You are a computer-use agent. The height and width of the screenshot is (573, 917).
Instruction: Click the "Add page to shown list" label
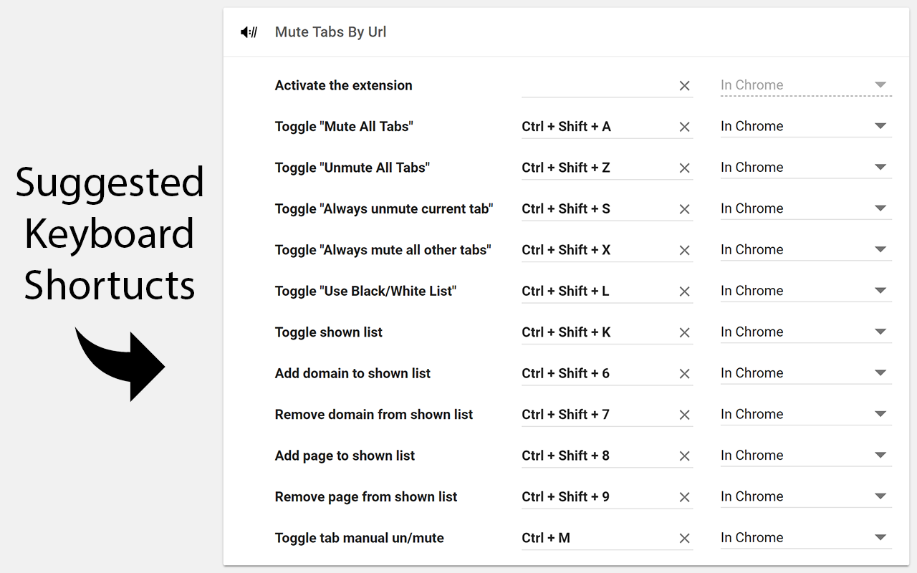[x=345, y=456]
